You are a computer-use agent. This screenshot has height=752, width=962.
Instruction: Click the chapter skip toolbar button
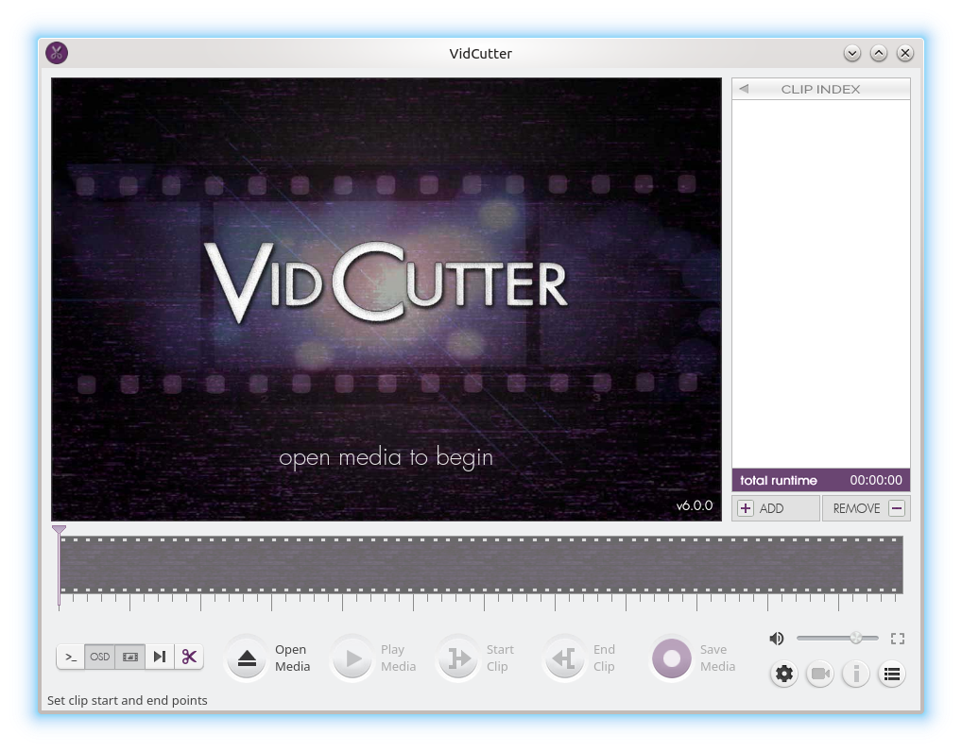[x=160, y=657]
